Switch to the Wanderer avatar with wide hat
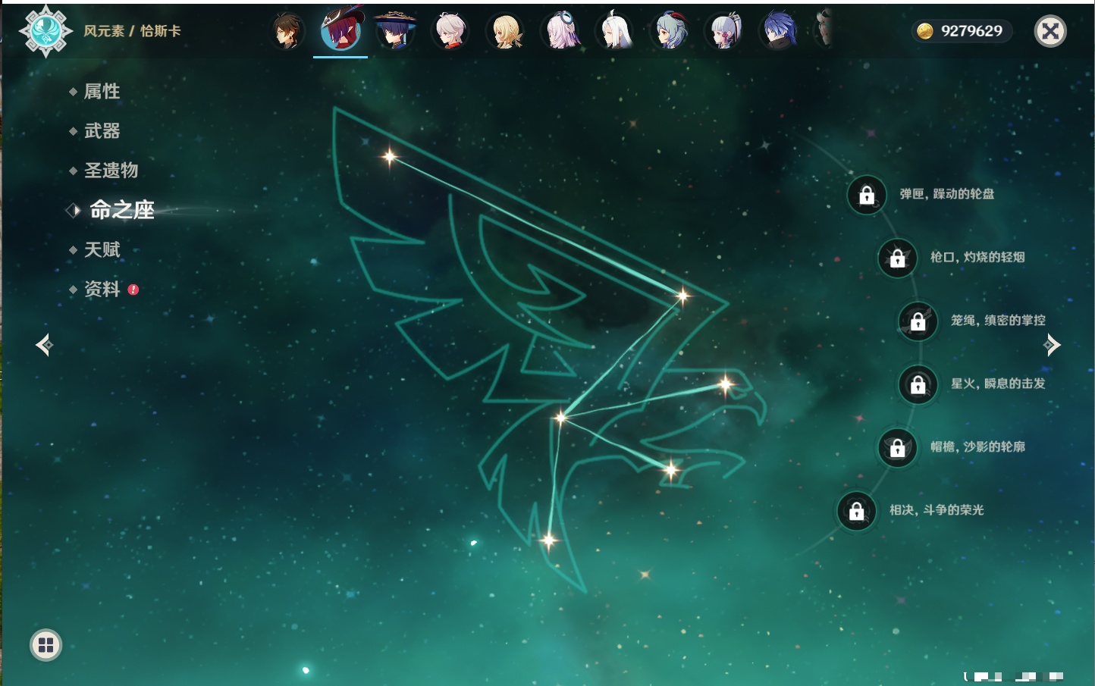Viewport: 1095px width, 686px height. (x=395, y=31)
